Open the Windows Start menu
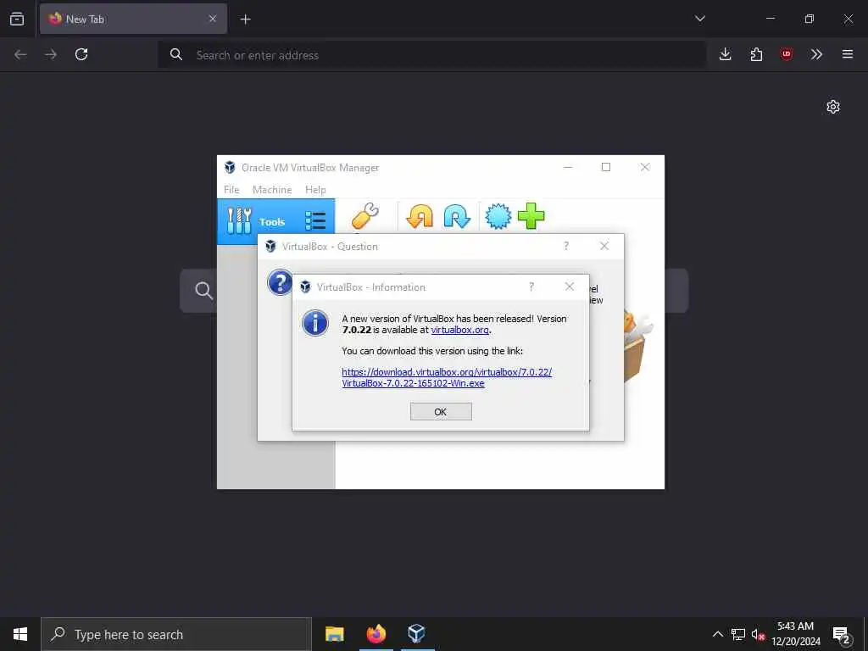This screenshot has width=868, height=651. [20, 634]
